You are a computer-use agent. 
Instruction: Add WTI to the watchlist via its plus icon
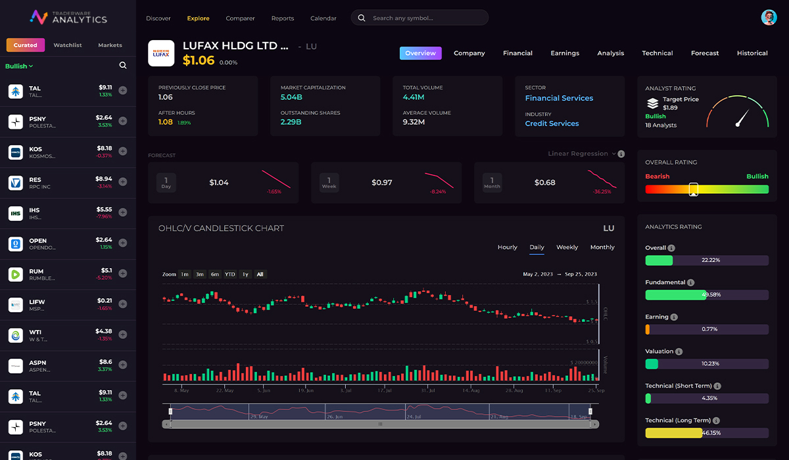pyautogui.click(x=123, y=335)
